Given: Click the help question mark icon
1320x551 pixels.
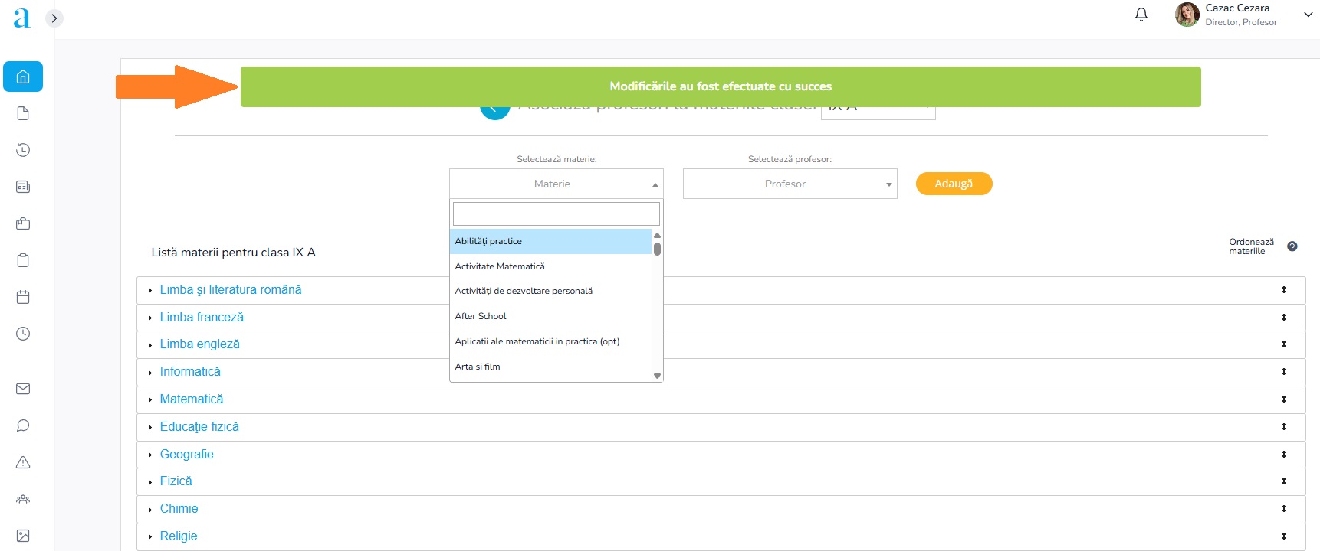Looking at the screenshot, I should tap(1292, 246).
